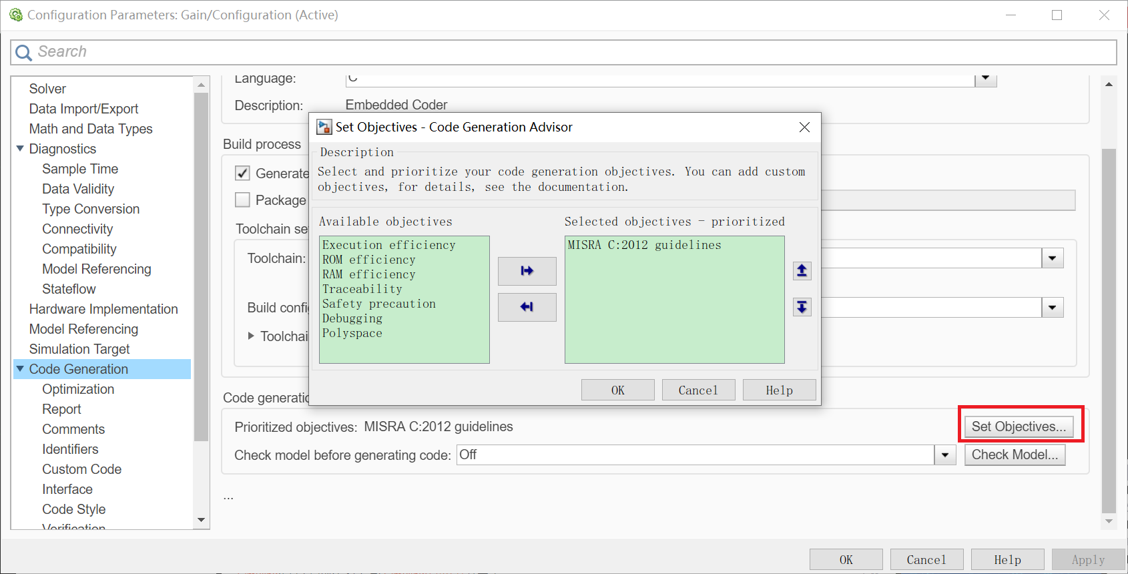Select Optimization under Code Generation
Screen dimensions: 1128x574
click(78, 389)
